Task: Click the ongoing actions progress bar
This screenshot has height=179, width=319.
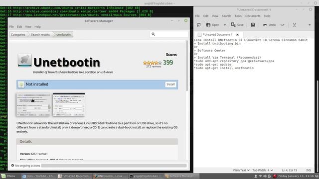Action: pos(114,166)
